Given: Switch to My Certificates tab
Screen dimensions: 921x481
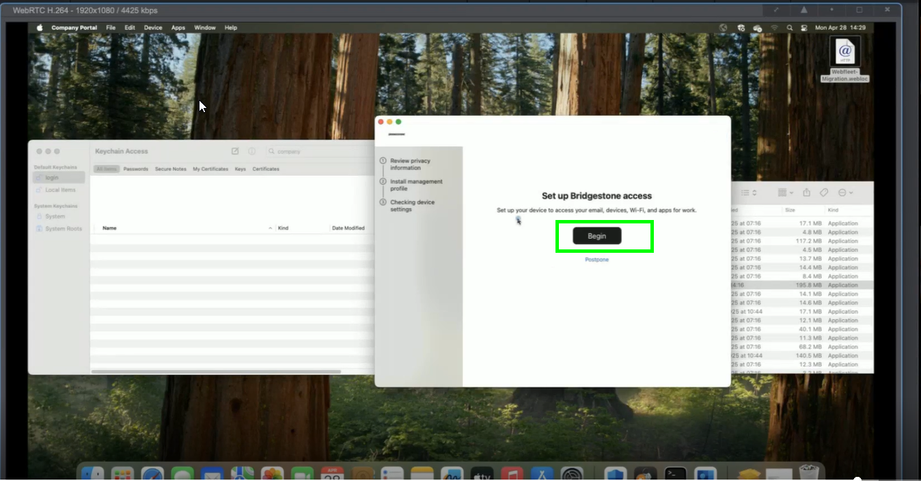Looking at the screenshot, I should click(x=210, y=169).
